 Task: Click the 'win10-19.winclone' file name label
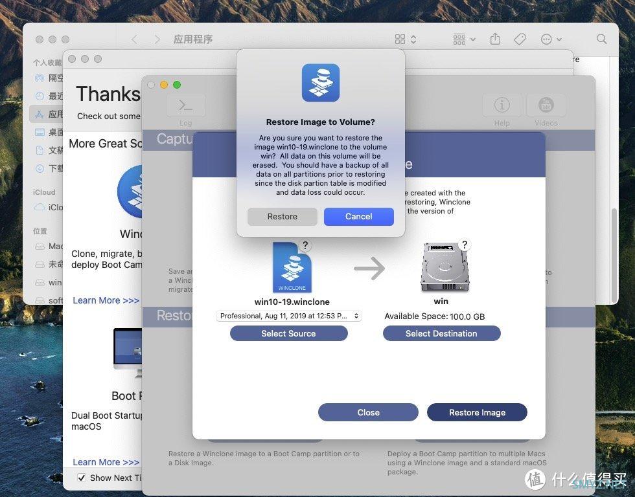(292, 302)
